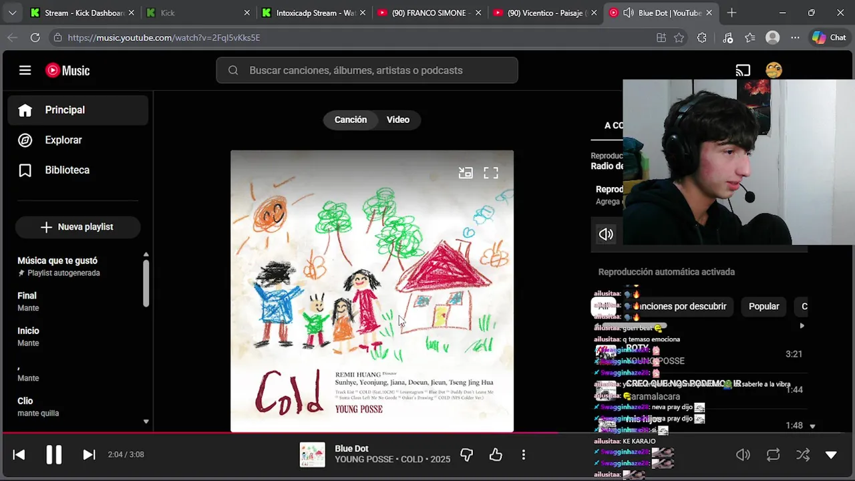This screenshot has height=481, width=855.
Task: Open the account avatar menu
Action: tap(774, 70)
